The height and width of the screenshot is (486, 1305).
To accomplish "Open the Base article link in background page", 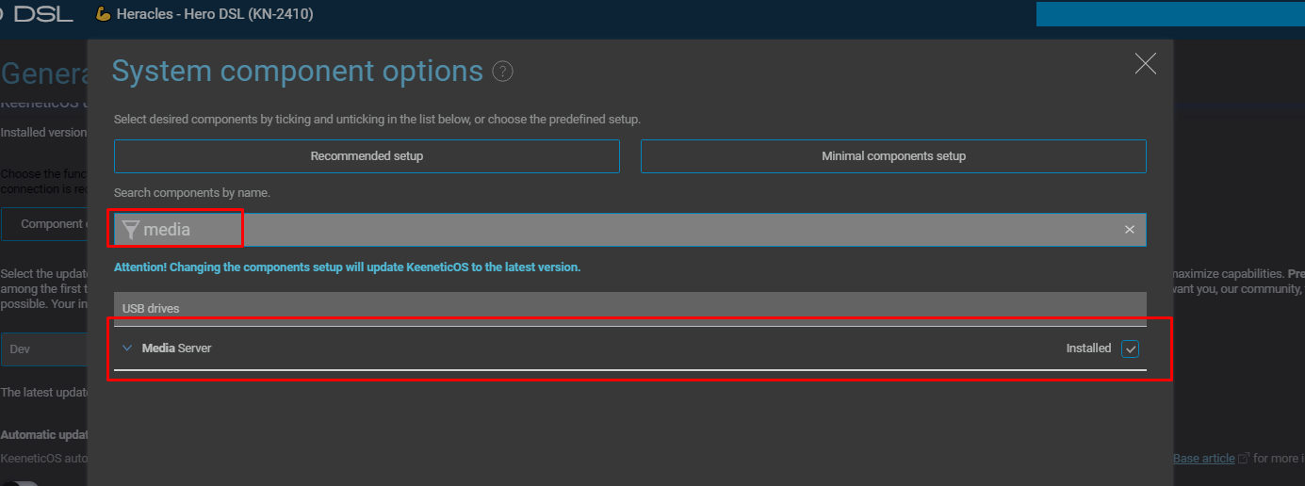I will point(1203,459).
